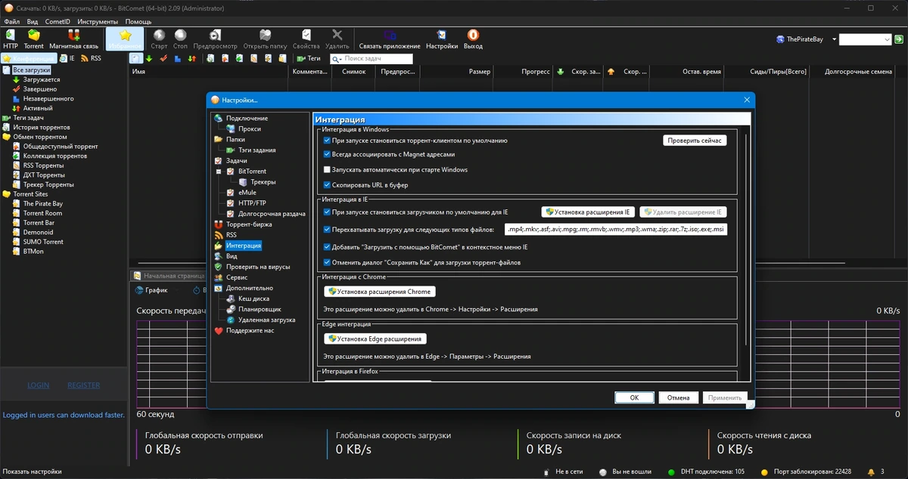
Task: Click the Torrent toolbar icon
Action: click(x=33, y=39)
